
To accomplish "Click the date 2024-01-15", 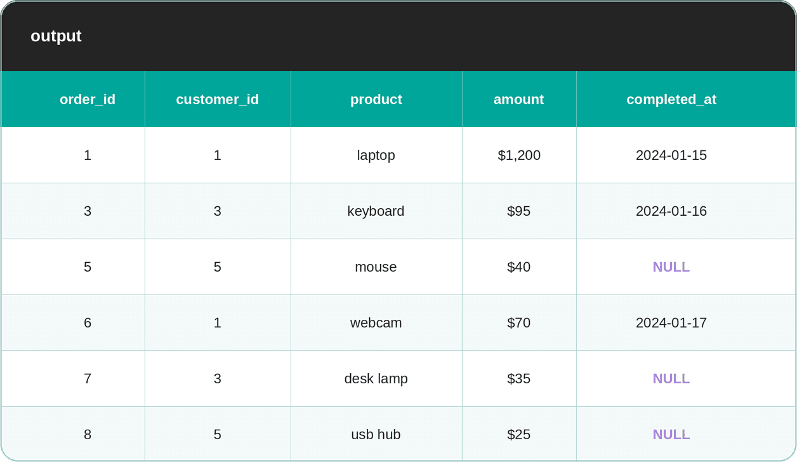I will click(671, 155).
